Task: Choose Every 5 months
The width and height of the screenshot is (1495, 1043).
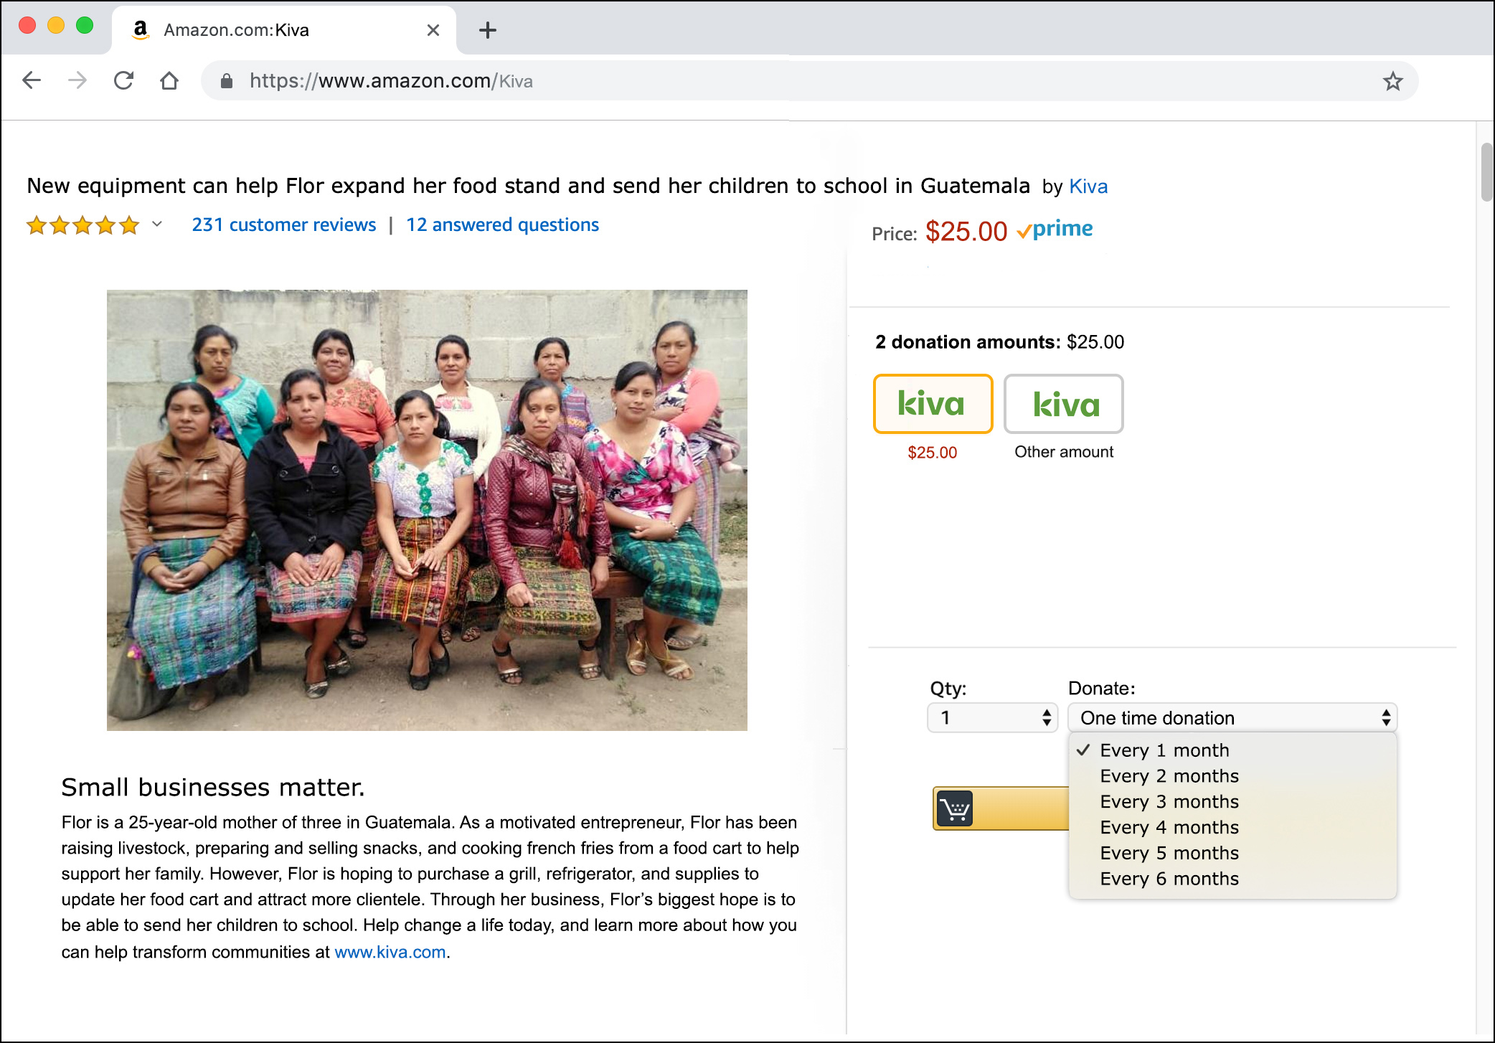Action: pyautogui.click(x=1232, y=854)
